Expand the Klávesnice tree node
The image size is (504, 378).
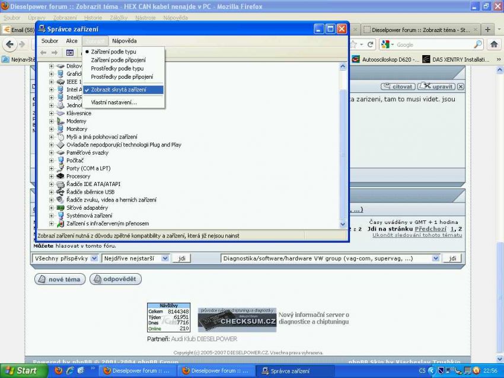click(52, 113)
